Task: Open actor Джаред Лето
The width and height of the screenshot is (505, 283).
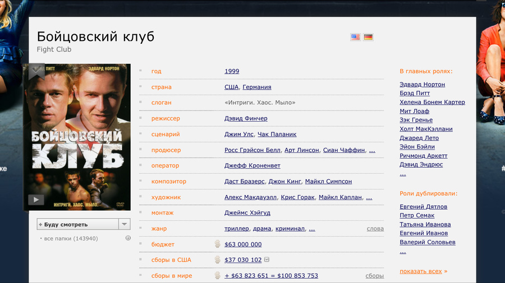Action: pyautogui.click(x=419, y=138)
